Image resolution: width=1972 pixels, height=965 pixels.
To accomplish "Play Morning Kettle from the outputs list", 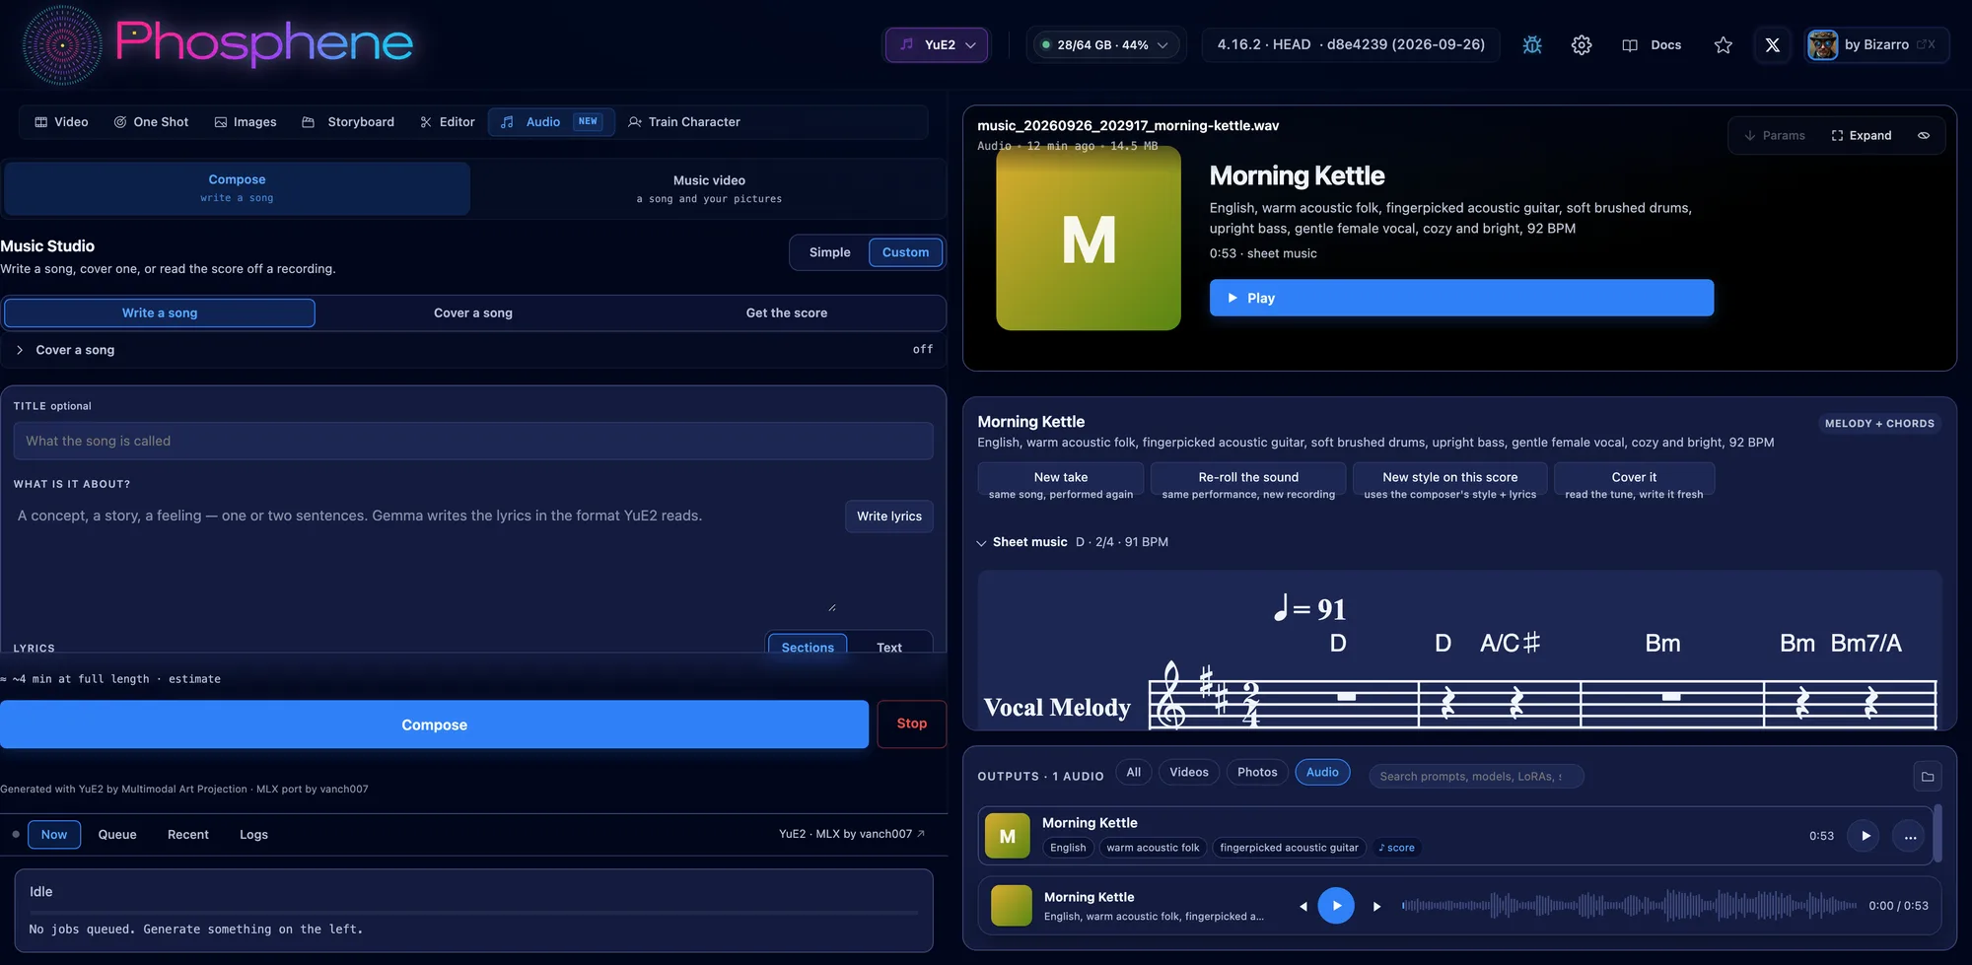I will [x=1865, y=836].
